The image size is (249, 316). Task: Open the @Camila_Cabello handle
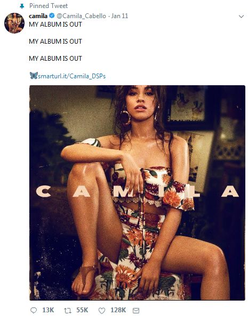pyautogui.click(x=81, y=16)
